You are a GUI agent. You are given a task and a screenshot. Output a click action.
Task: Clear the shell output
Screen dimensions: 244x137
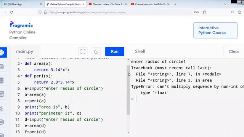(234, 52)
